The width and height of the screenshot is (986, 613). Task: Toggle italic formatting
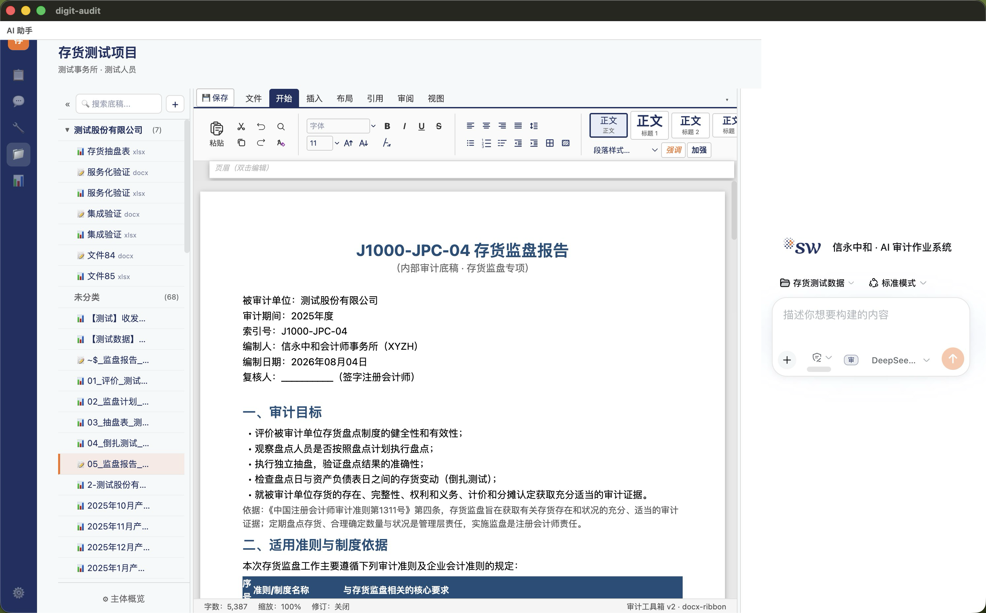[x=404, y=126]
